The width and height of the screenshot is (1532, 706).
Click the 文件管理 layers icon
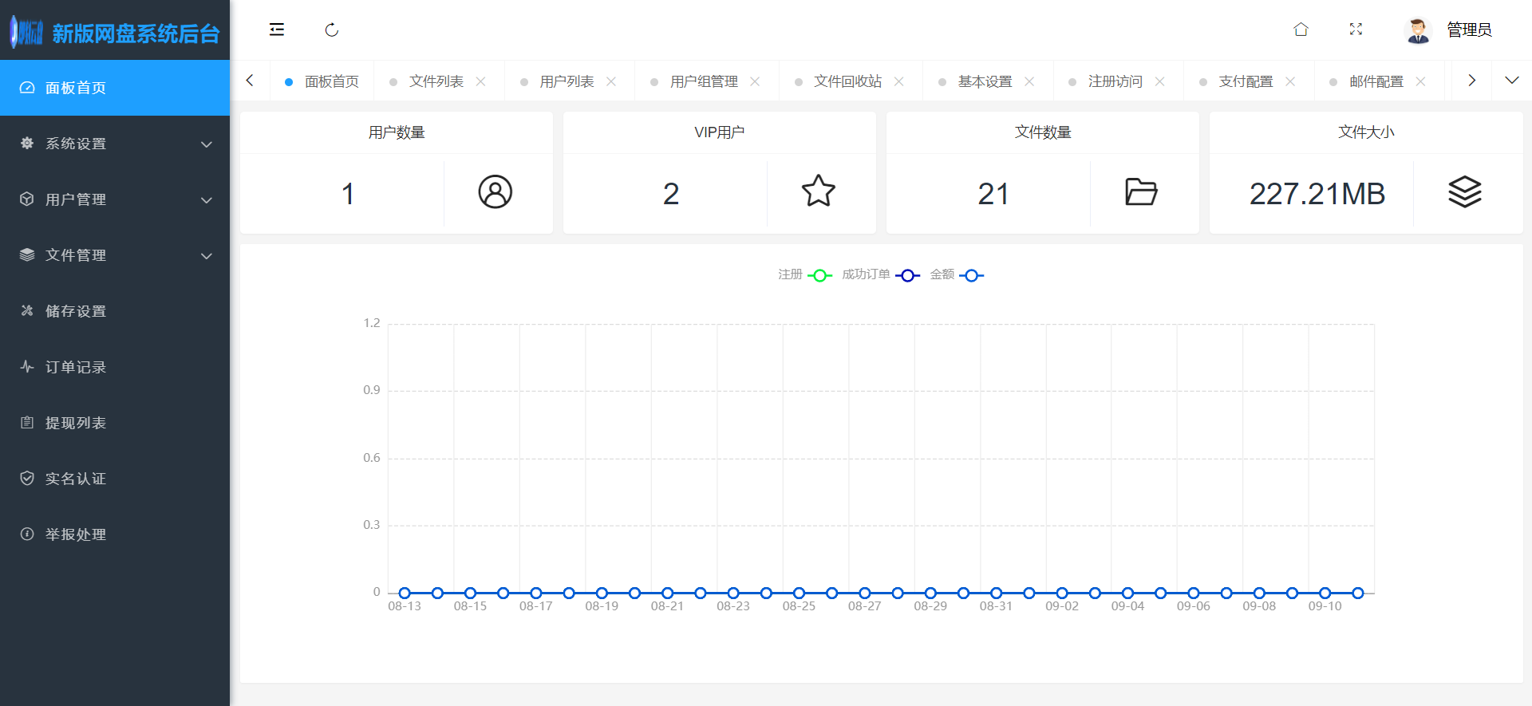click(27, 254)
